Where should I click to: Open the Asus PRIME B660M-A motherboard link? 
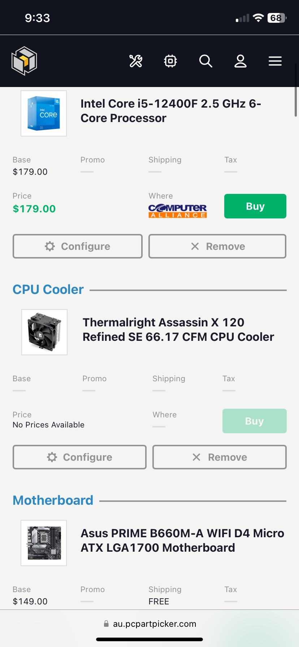[x=182, y=540]
